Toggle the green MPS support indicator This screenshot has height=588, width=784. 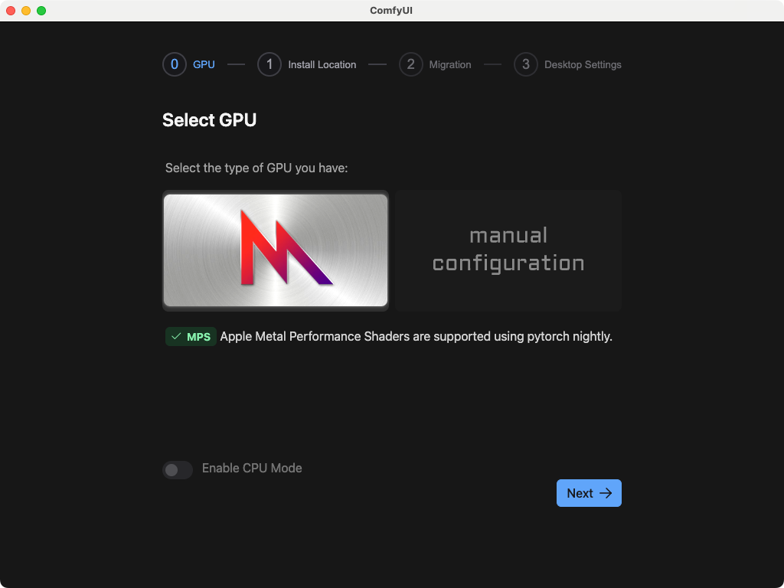[190, 336]
